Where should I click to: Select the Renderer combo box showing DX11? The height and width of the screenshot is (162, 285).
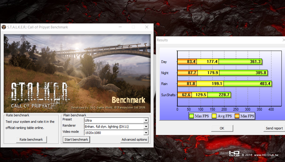[x=116, y=126]
